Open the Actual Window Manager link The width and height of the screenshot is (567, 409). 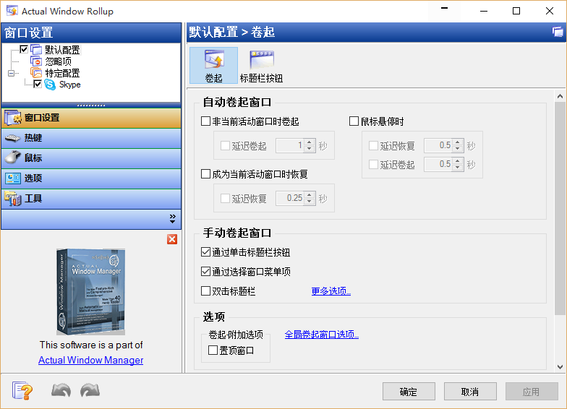tap(90, 360)
